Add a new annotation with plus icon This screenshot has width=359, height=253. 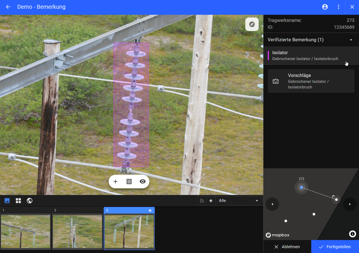click(x=115, y=182)
